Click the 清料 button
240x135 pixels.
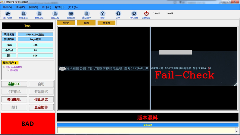[x=14, y=107]
